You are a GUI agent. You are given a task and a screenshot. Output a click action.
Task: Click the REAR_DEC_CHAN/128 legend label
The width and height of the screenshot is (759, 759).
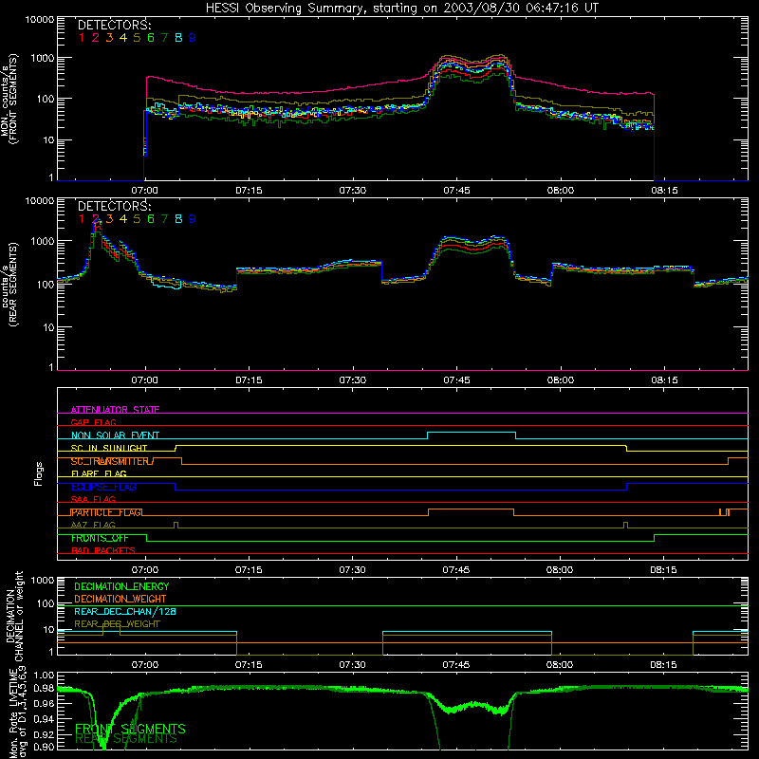pos(125,611)
